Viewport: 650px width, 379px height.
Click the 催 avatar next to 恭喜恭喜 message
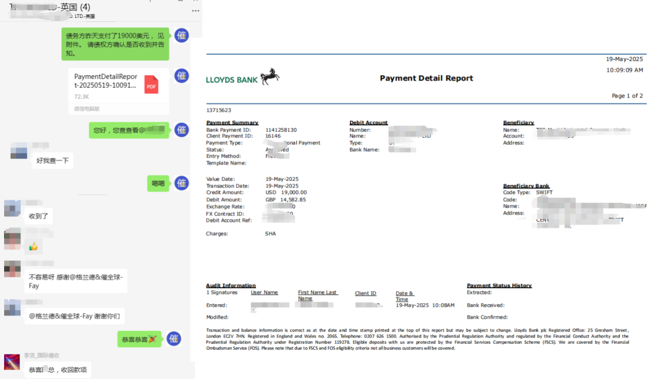coord(174,338)
